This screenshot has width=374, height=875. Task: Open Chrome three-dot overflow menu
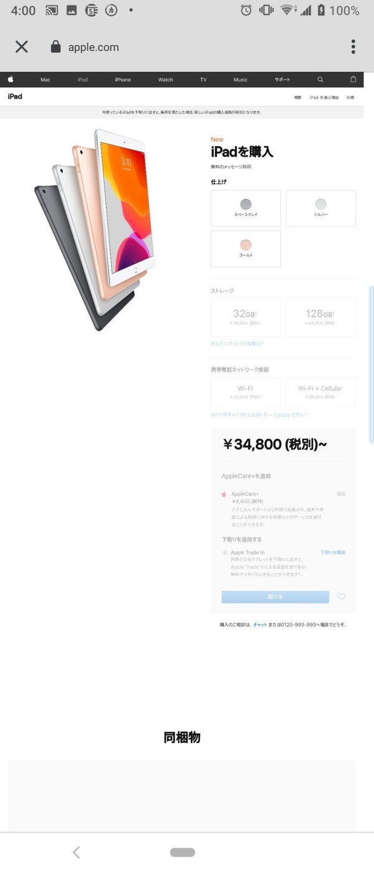pos(353,47)
